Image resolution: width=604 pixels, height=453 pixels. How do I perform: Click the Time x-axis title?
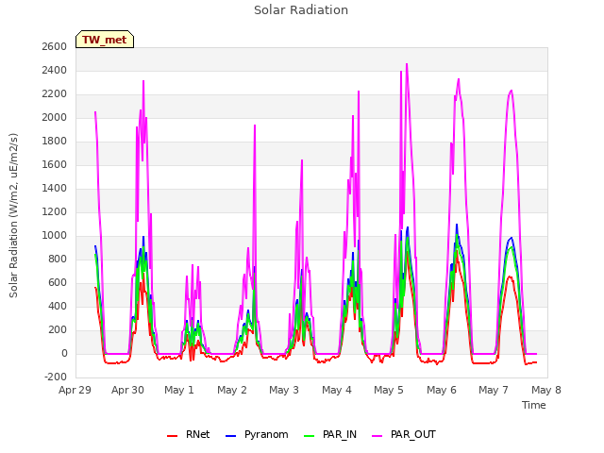coord(533,405)
